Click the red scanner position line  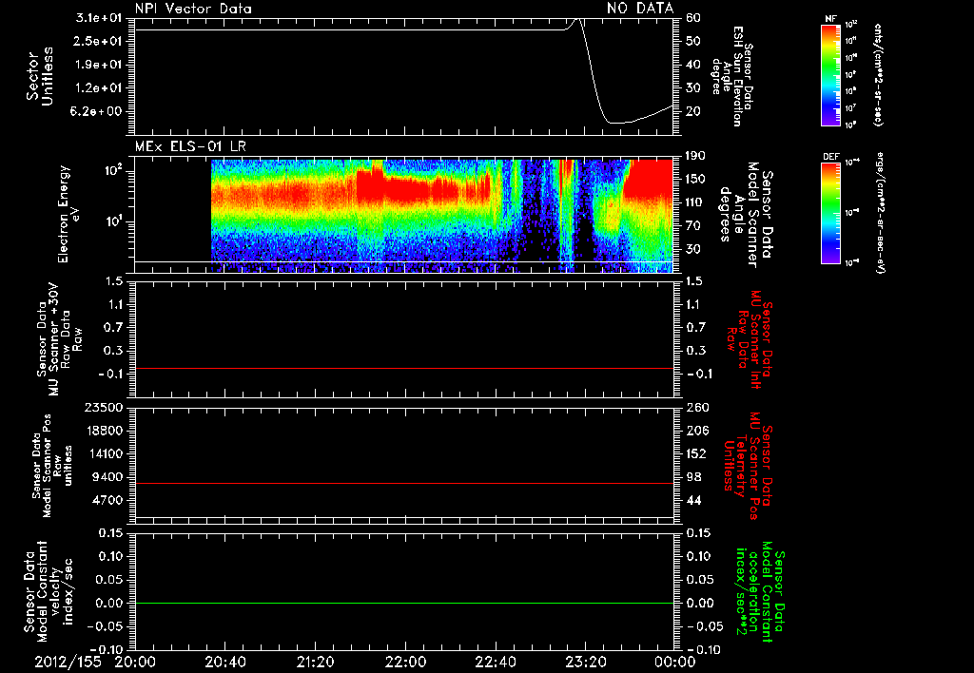403,483
